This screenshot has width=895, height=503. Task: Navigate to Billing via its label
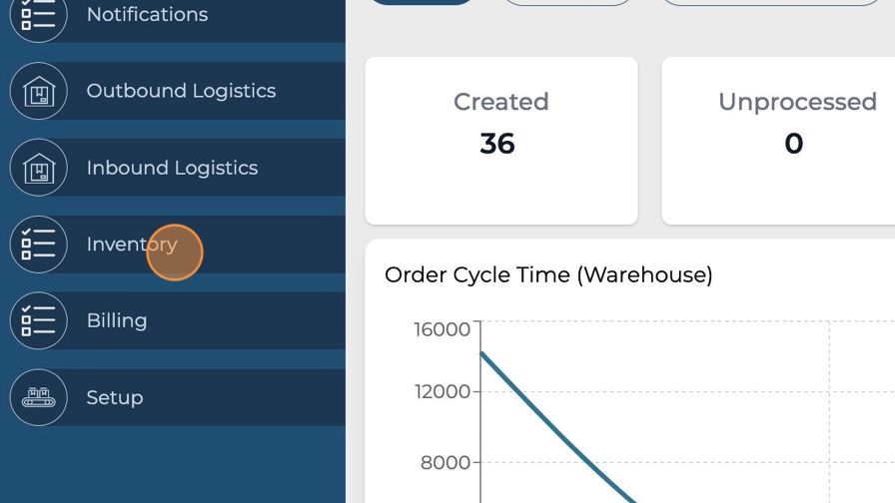[x=117, y=320]
